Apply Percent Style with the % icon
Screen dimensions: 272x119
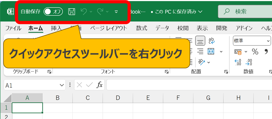255,51
